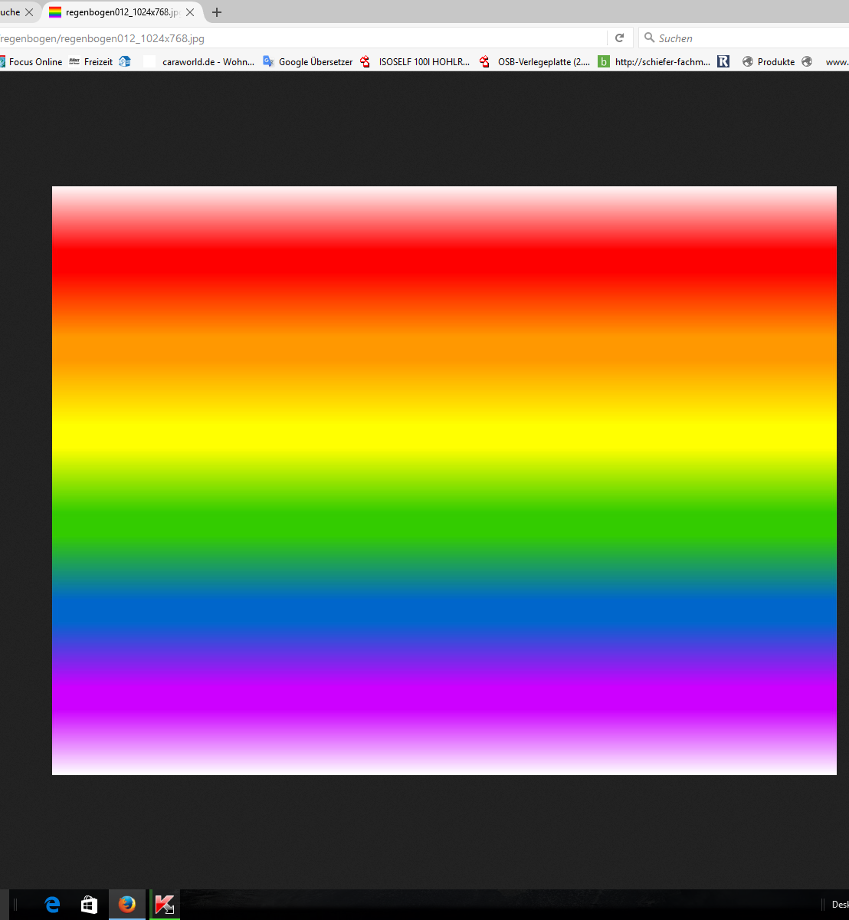Open the OSB-Verlegeplatte bookmark
Screen dimensions: 849x920
coord(535,62)
